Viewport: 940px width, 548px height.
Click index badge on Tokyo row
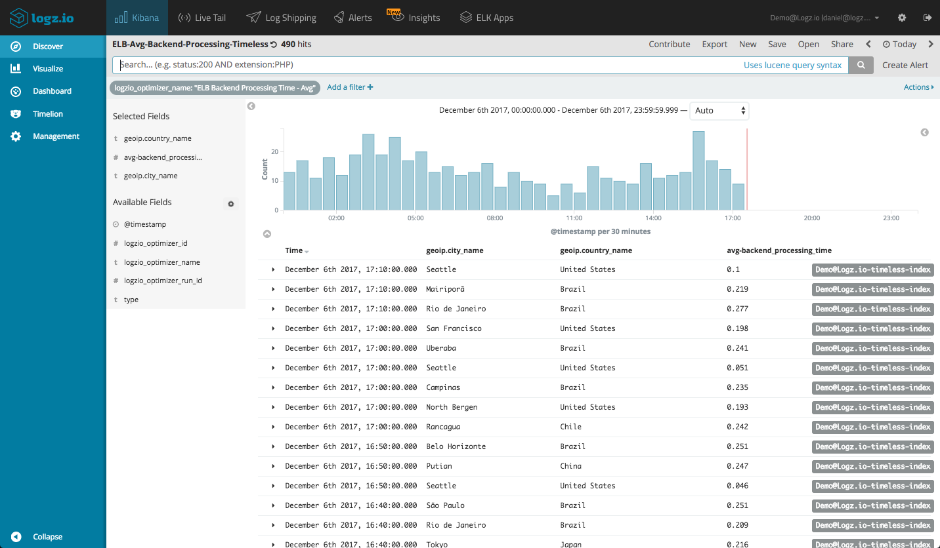tap(873, 543)
